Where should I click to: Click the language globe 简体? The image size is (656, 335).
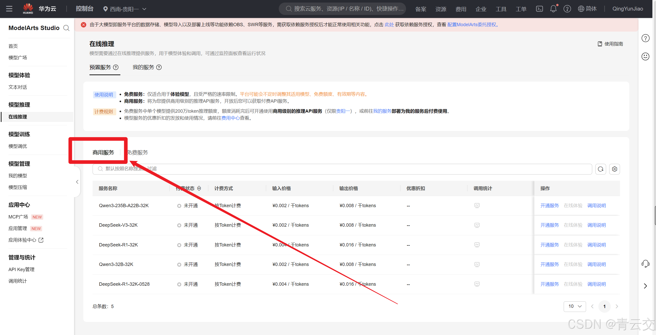(587, 9)
